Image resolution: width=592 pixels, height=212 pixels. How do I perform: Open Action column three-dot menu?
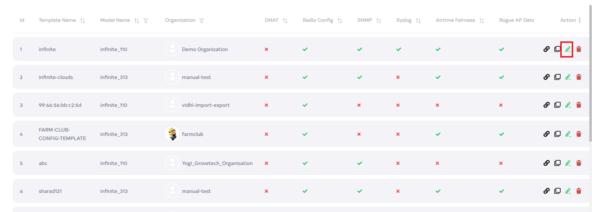[x=579, y=20]
